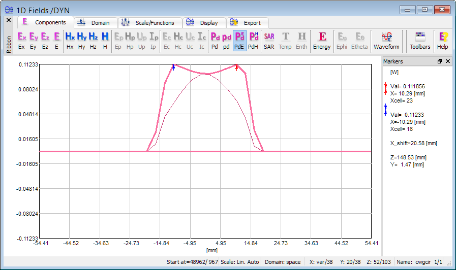Click the PdH dissipated power icon
Screen dimensions: 456x270
tap(253, 40)
